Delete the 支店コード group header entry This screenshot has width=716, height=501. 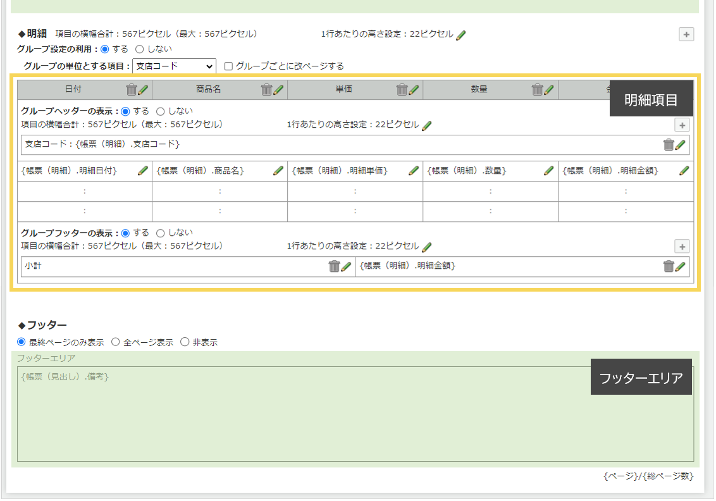(x=670, y=144)
